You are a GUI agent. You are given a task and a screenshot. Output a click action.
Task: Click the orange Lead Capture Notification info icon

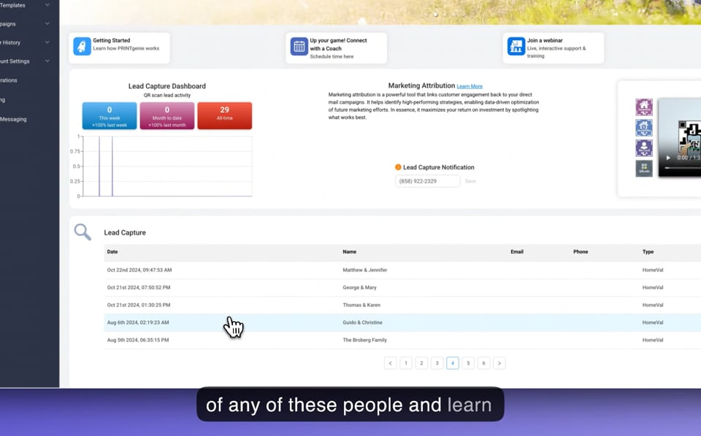pyautogui.click(x=398, y=167)
